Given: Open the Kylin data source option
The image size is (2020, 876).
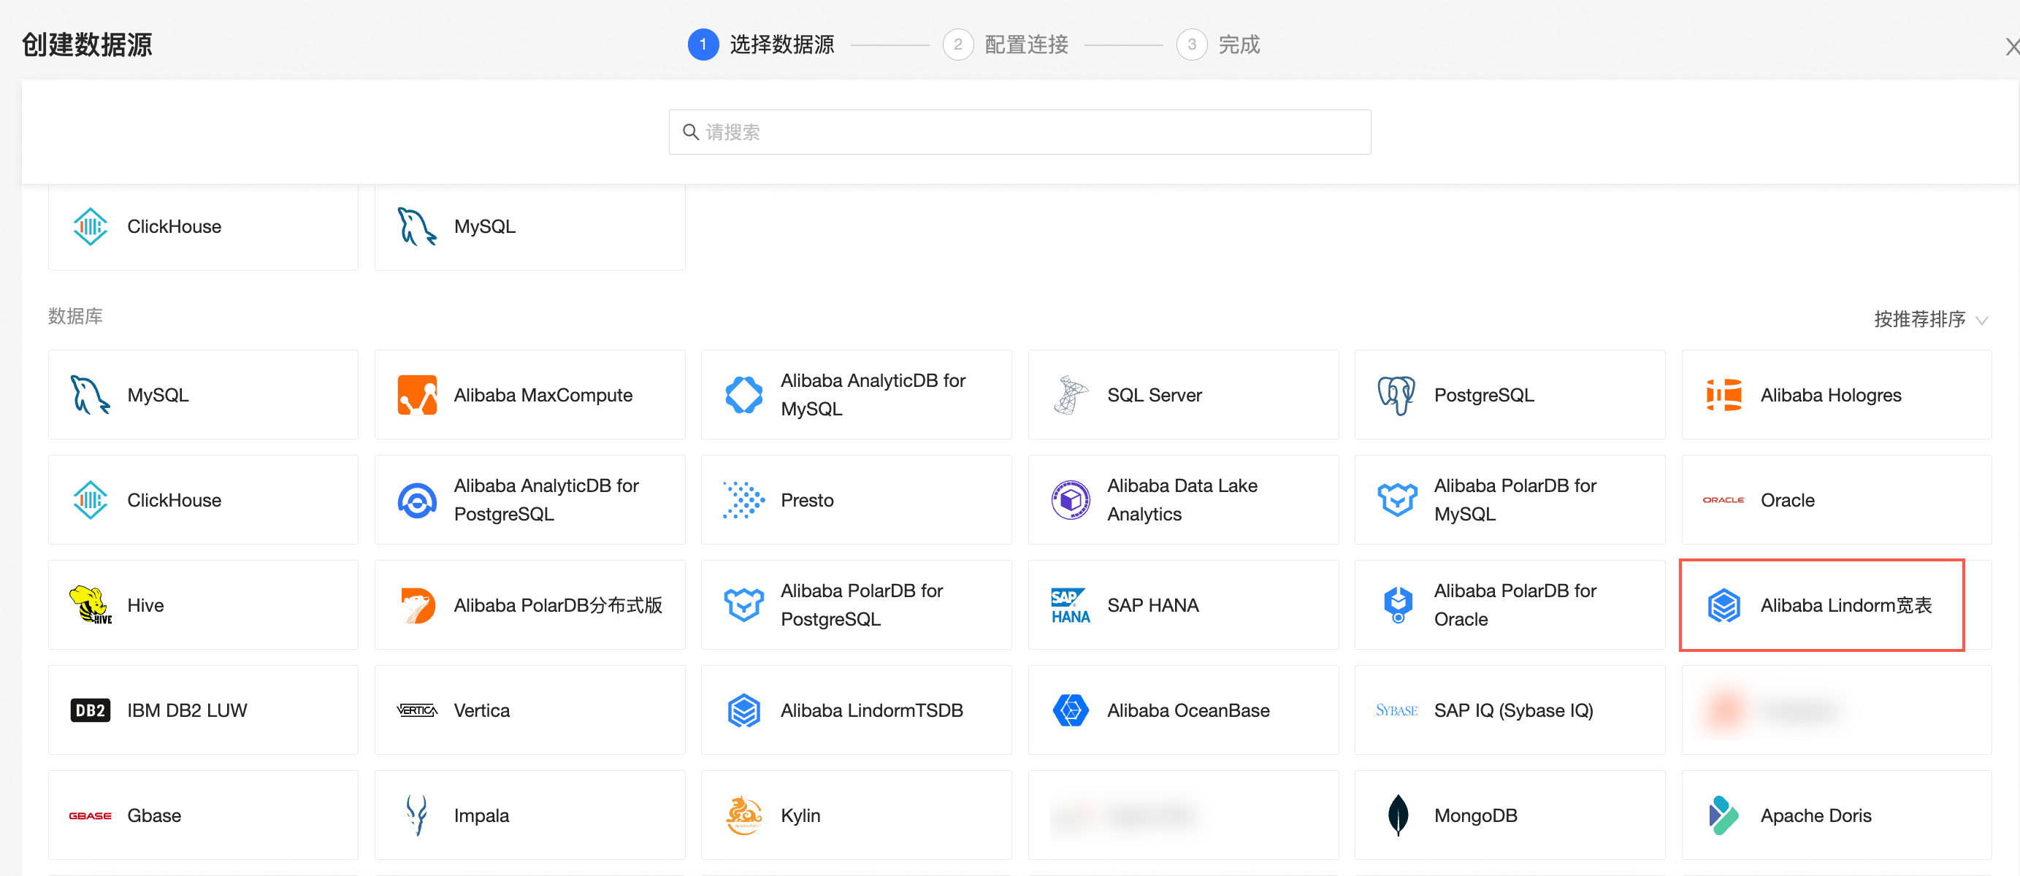Looking at the screenshot, I should [857, 815].
